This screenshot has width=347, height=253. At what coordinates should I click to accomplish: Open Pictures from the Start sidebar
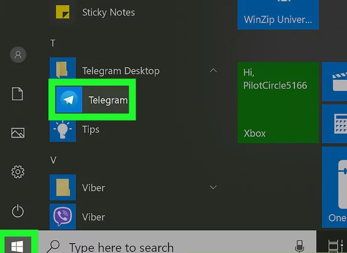click(18, 133)
